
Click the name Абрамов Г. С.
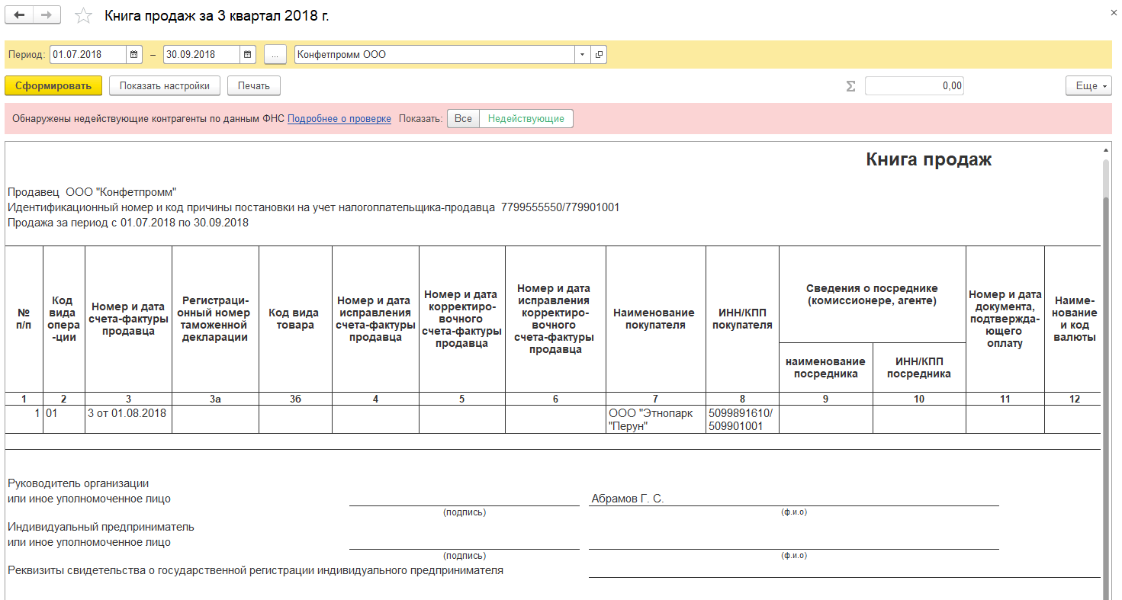coord(628,499)
